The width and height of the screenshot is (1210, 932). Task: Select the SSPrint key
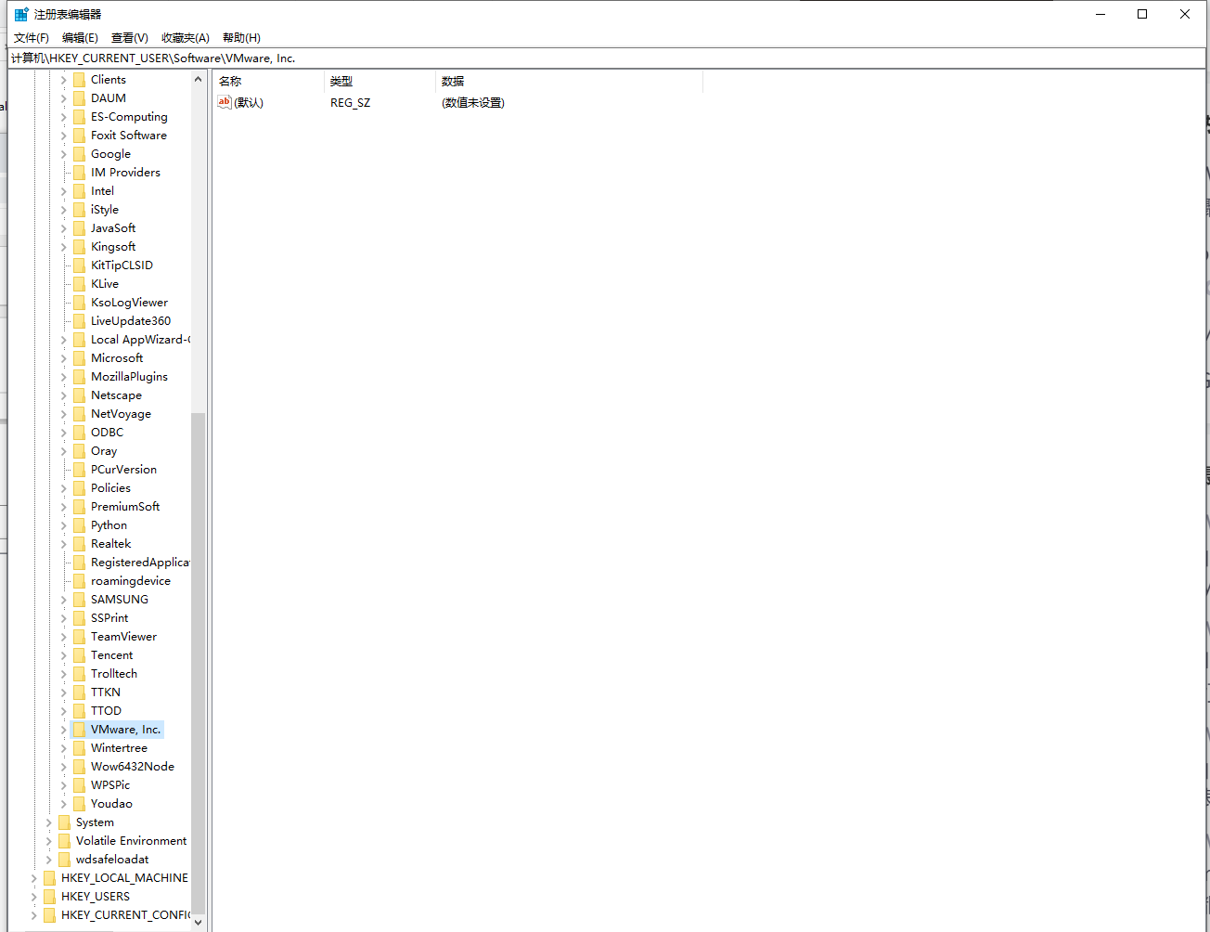pos(109,618)
